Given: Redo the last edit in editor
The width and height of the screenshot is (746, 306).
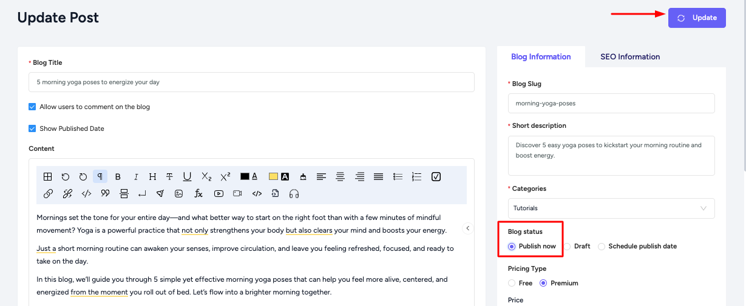Looking at the screenshot, I should point(83,177).
